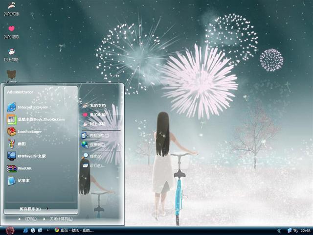Click the 22:48 taskbar clock
This screenshot has height=235, width=313.
tap(305, 231)
